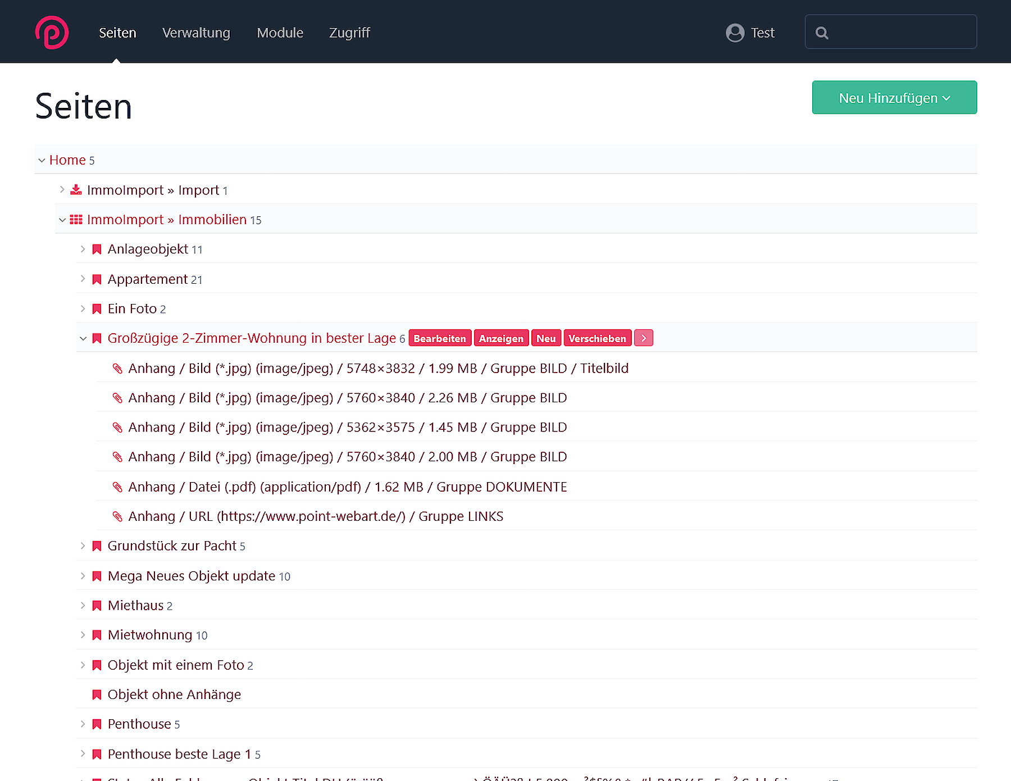
Task: Switch to the Module menu
Action: [280, 33]
